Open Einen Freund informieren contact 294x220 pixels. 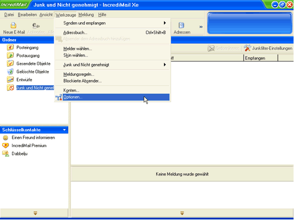tap(33, 137)
